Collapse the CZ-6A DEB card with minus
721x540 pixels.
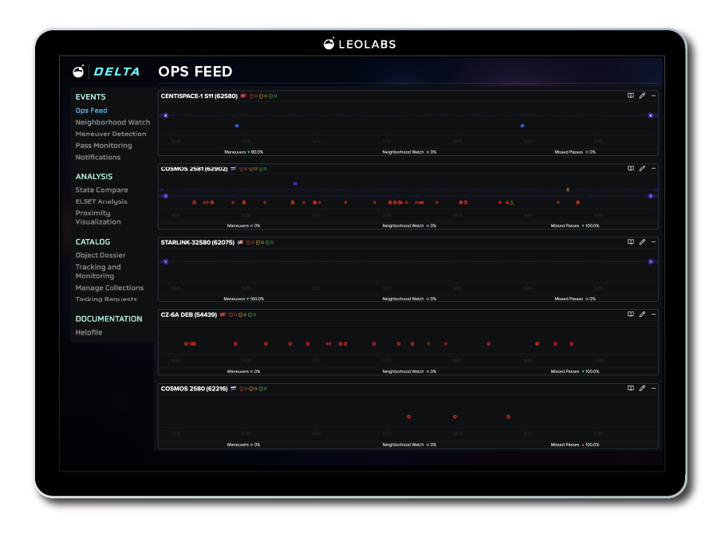tap(653, 315)
